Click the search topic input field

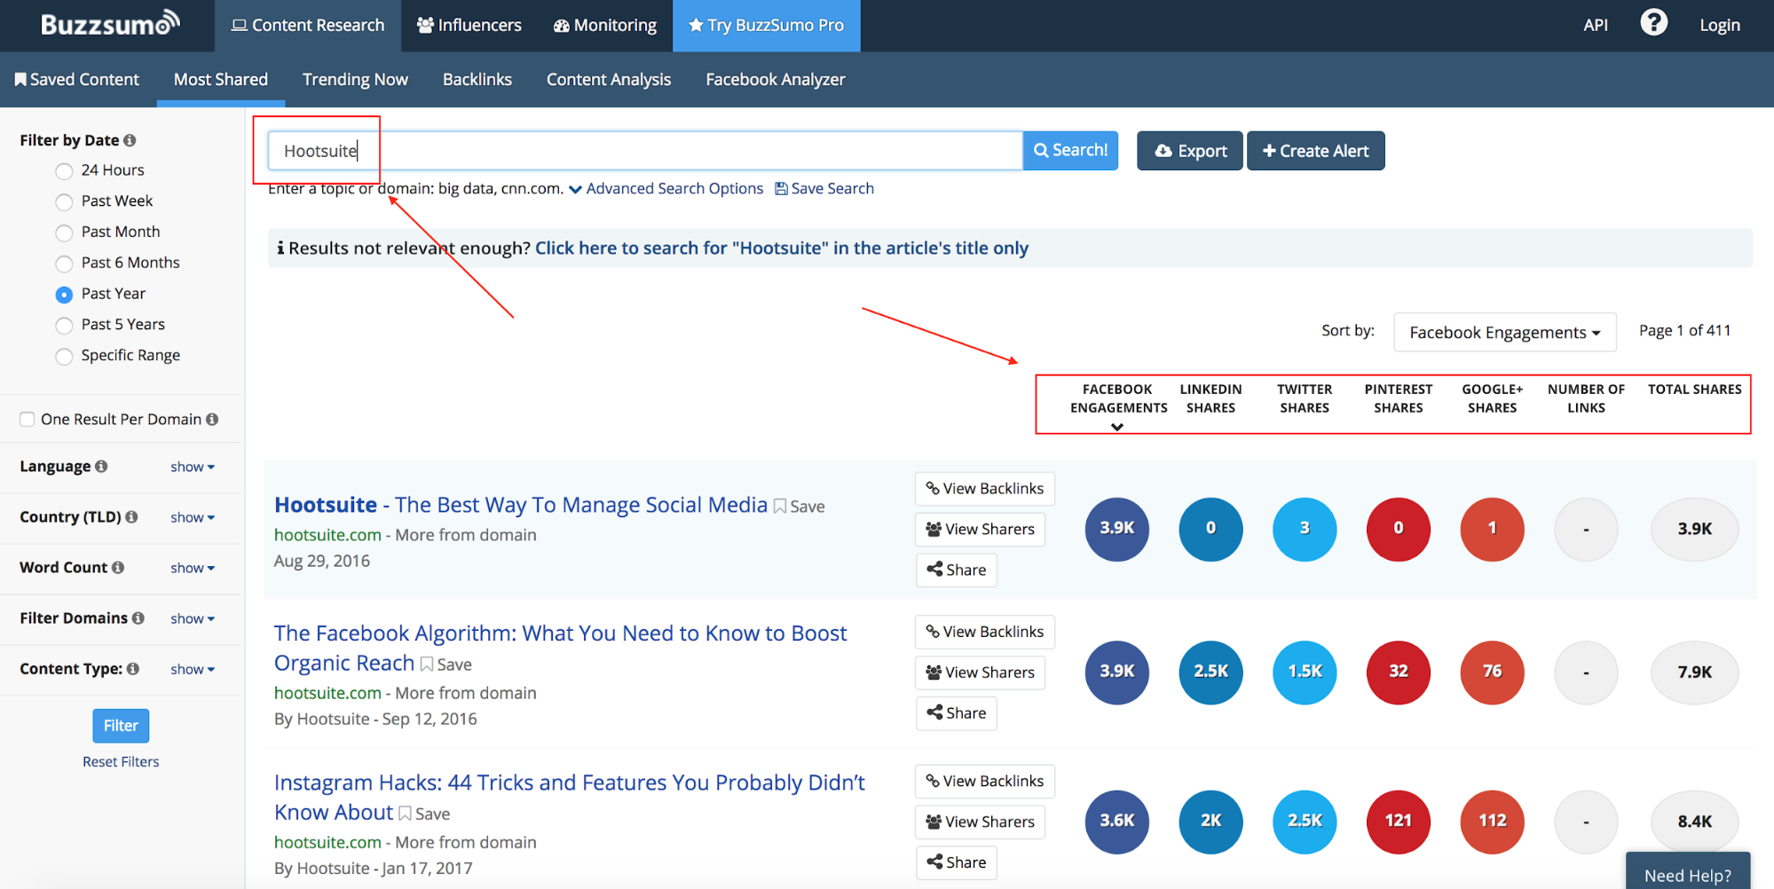[645, 151]
